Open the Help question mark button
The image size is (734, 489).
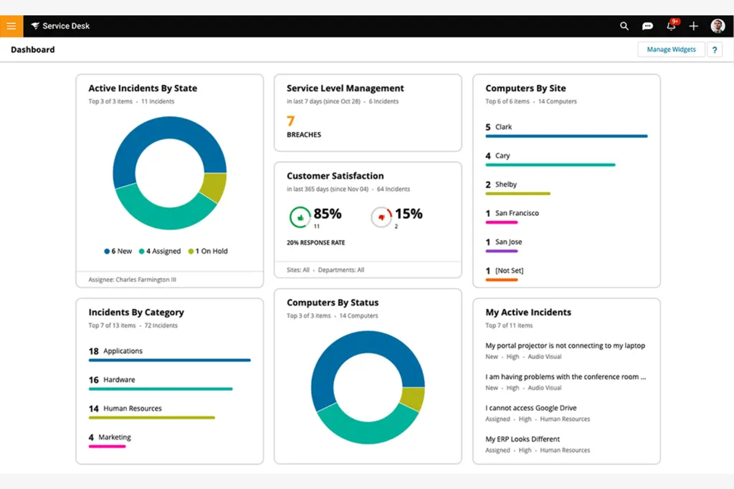coord(715,50)
